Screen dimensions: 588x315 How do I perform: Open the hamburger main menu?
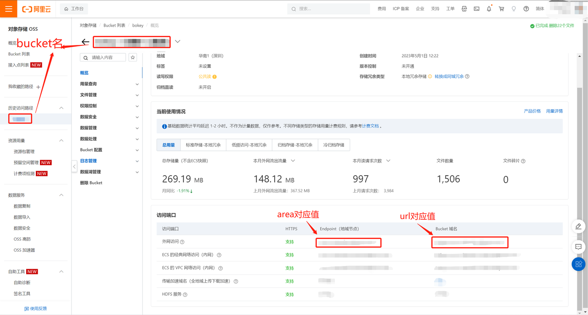[x=9, y=9]
